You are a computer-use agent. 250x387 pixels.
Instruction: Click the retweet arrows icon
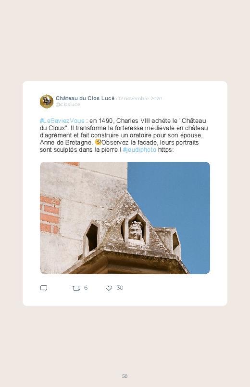[76, 288]
